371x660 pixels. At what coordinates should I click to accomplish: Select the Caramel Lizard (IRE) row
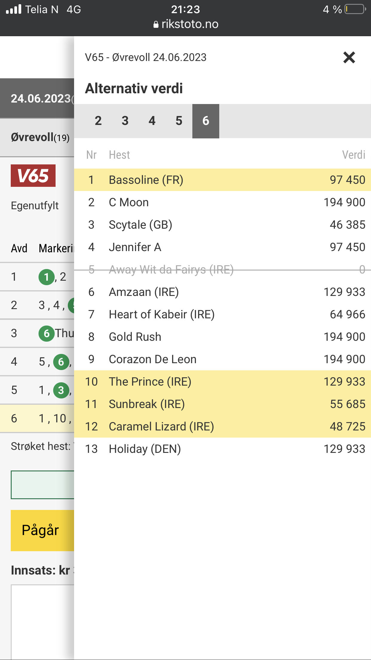click(223, 427)
